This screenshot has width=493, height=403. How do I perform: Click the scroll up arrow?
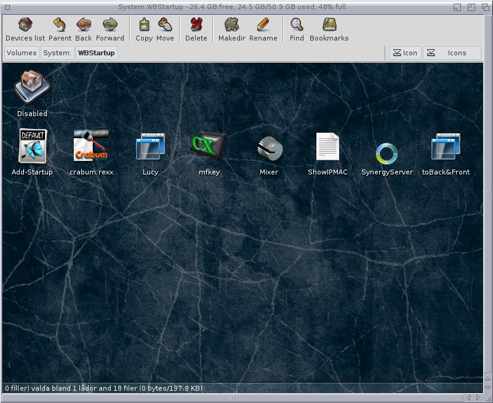click(488, 378)
